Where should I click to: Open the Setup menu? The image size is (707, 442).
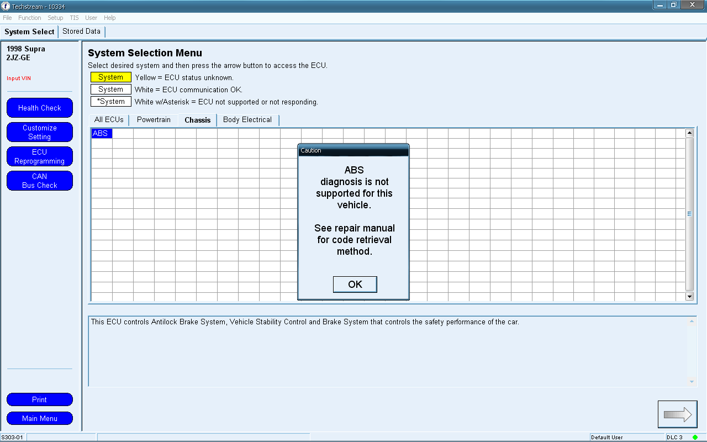tap(55, 18)
